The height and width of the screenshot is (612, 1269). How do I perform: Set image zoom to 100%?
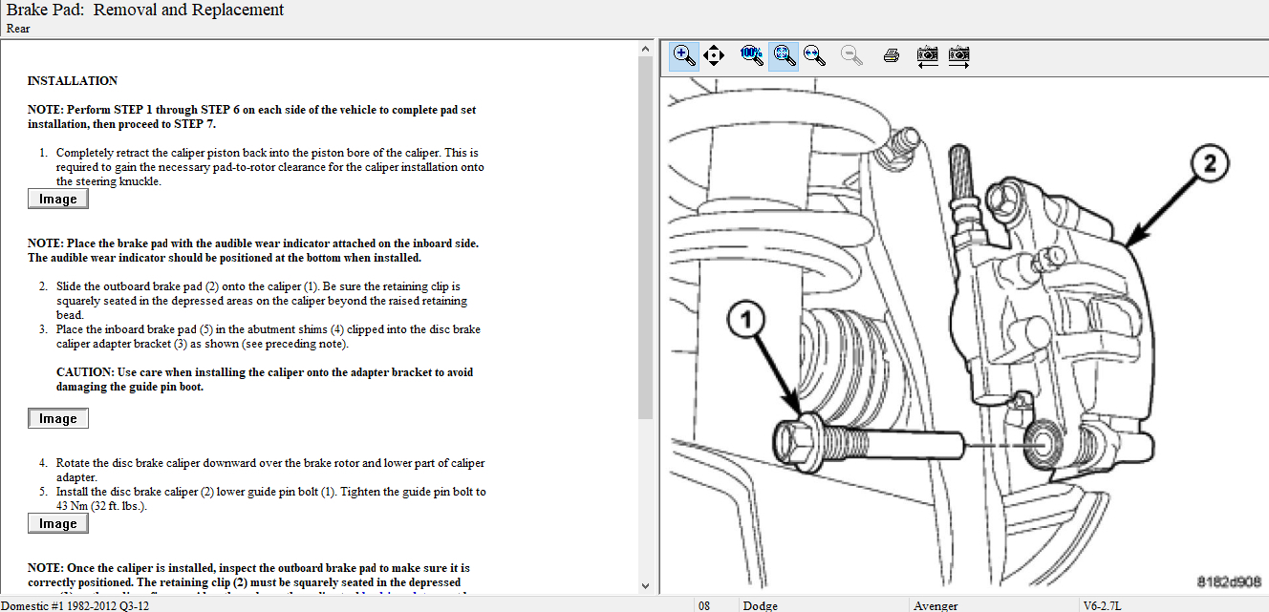752,55
